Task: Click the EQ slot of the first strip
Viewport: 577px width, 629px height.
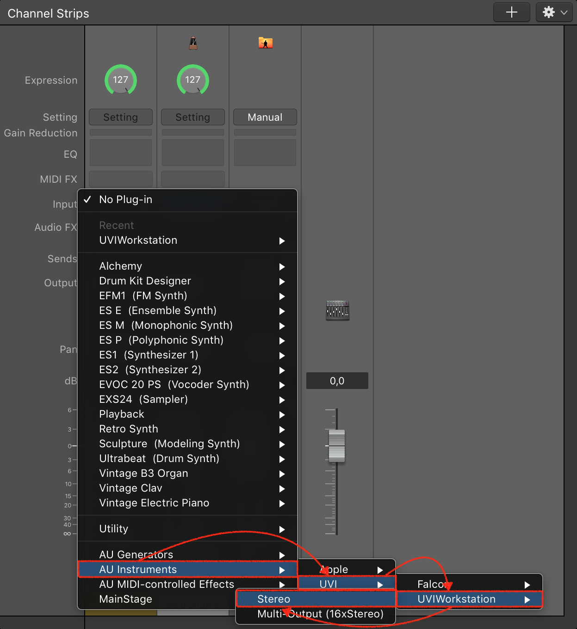Action: pos(121,153)
